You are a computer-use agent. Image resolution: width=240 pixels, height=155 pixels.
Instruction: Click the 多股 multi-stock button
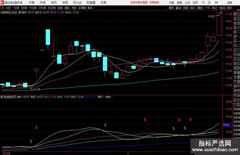185,8
